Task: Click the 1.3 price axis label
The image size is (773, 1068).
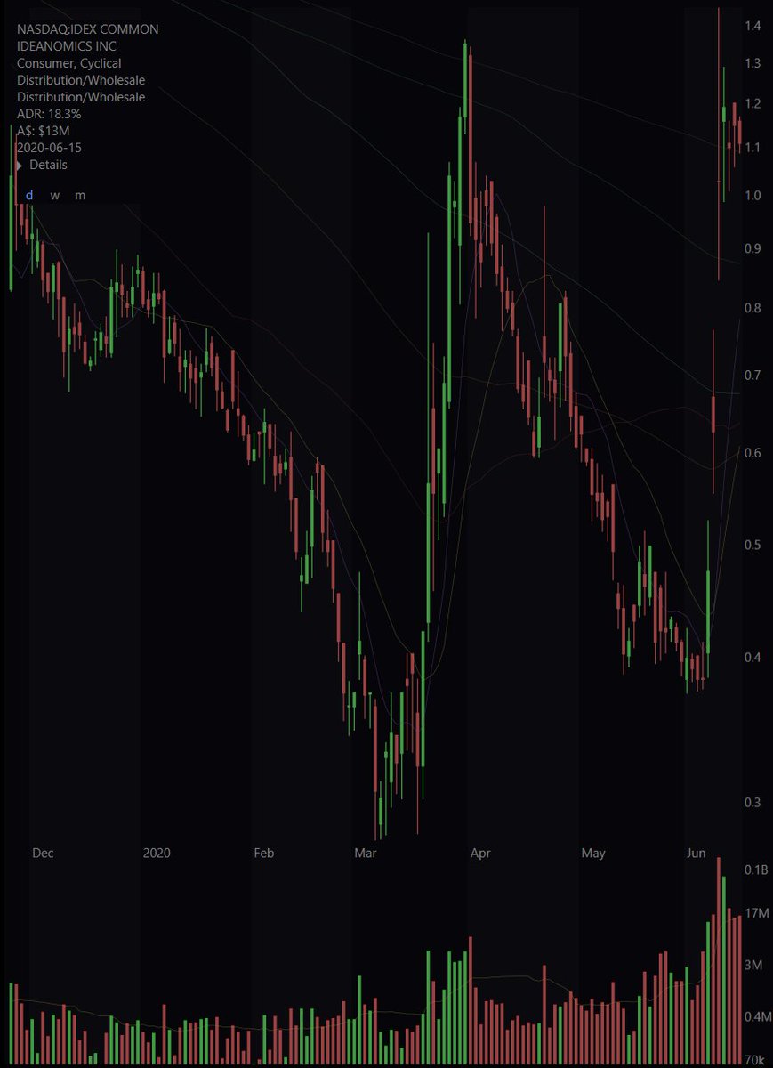Action: tap(753, 64)
